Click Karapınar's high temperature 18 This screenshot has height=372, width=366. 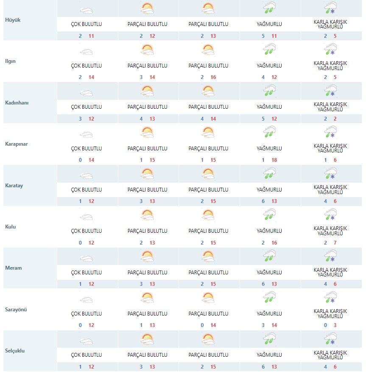pyautogui.click(x=274, y=160)
